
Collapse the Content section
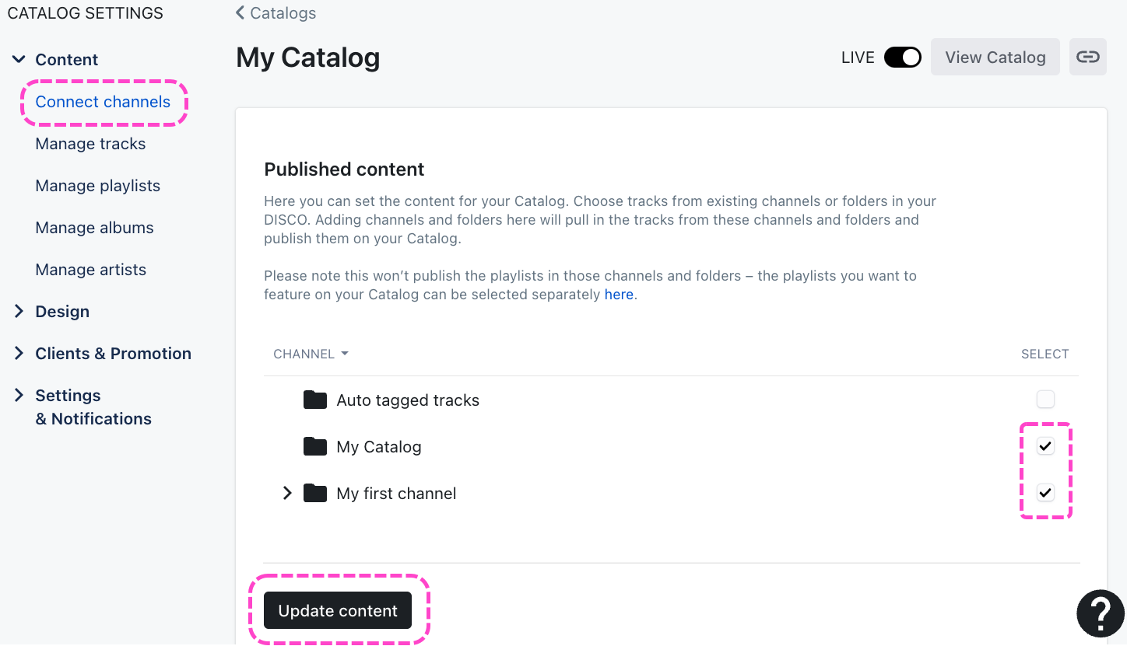(x=19, y=60)
